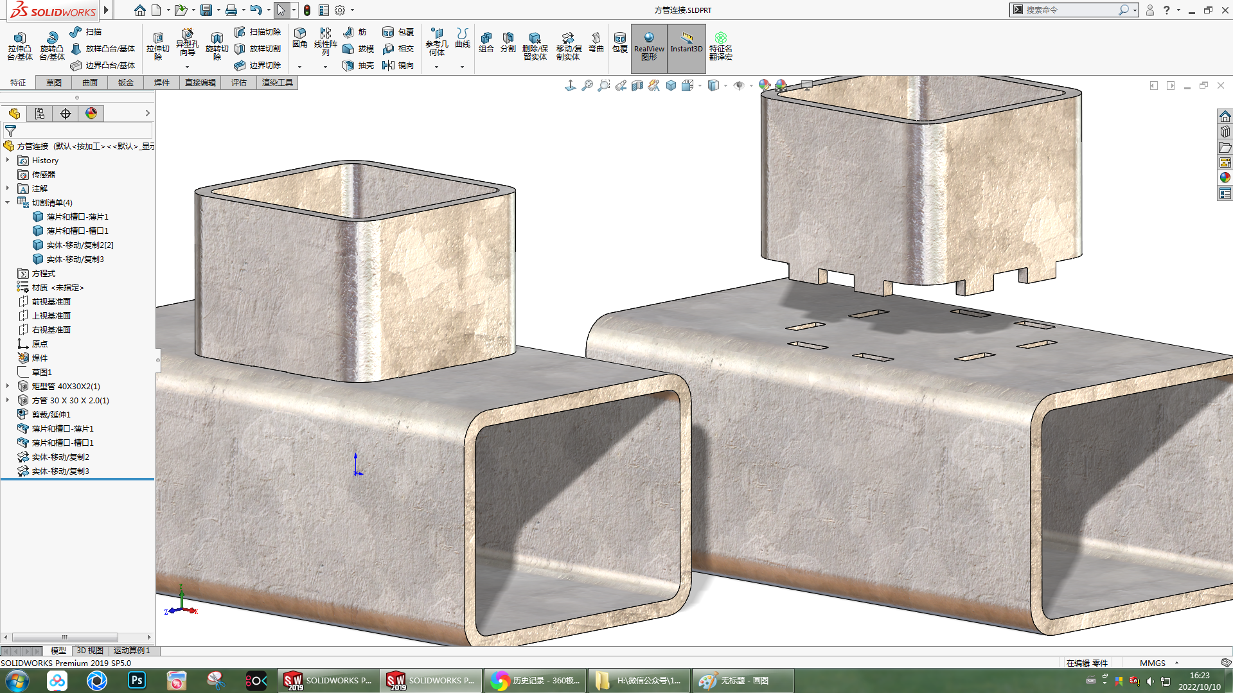
Task: Select the 组合 combine tool
Action: click(486, 42)
